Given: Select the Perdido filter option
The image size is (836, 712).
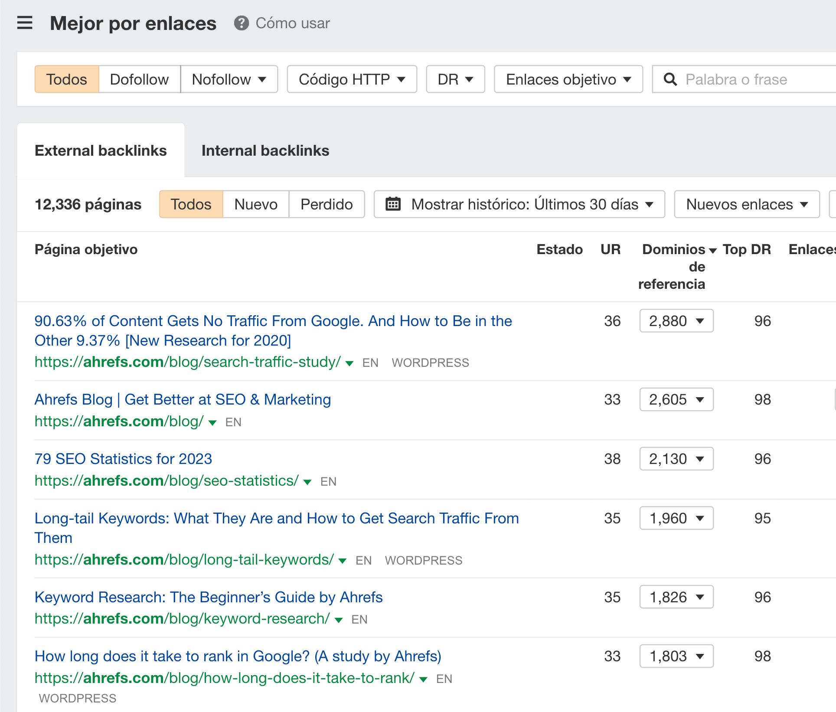Looking at the screenshot, I should [327, 204].
